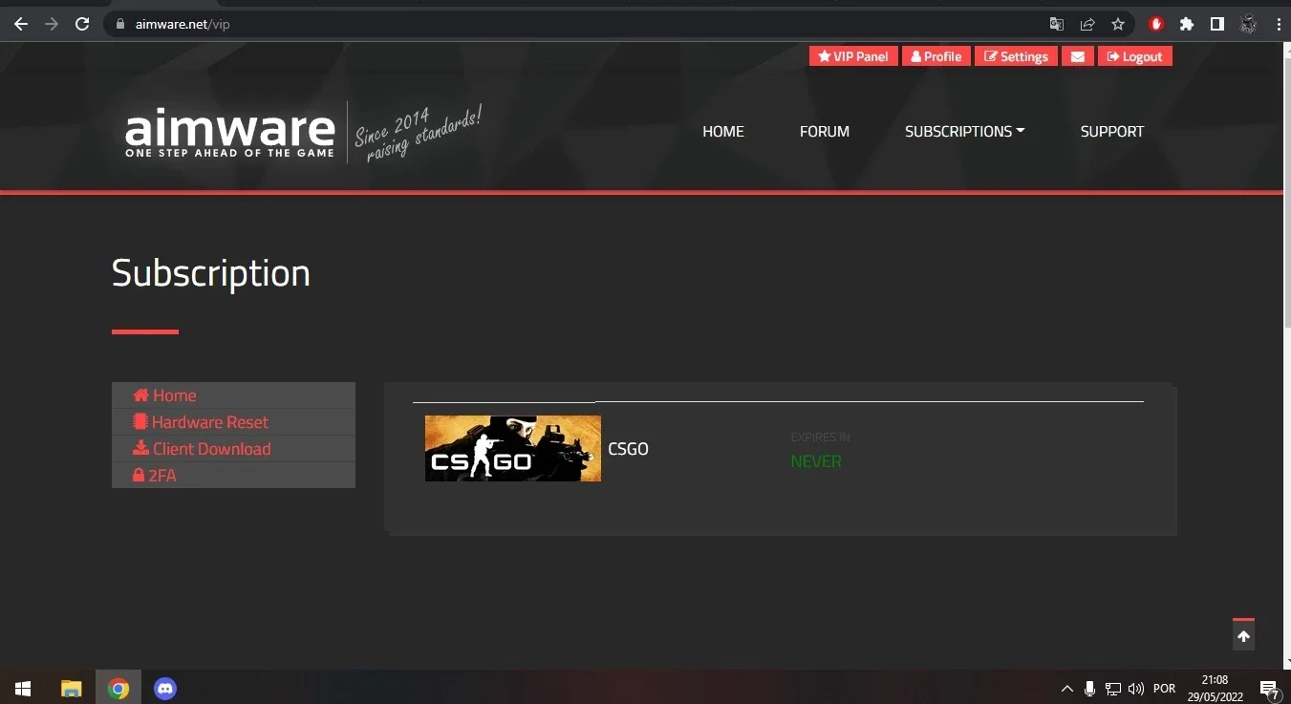Open the Chrome profile avatar
This screenshot has width=1291, height=704.
(x=1248, y=24)
